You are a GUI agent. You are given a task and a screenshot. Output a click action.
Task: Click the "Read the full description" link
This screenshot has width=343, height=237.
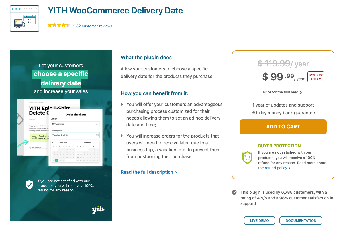[x=149, y=172]
